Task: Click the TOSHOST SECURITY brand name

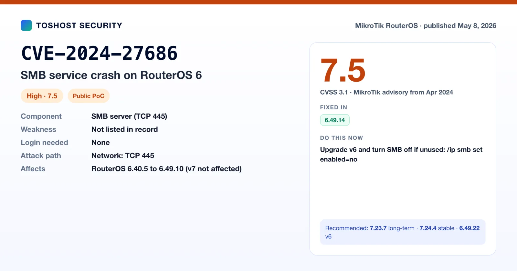Action: 79,25
